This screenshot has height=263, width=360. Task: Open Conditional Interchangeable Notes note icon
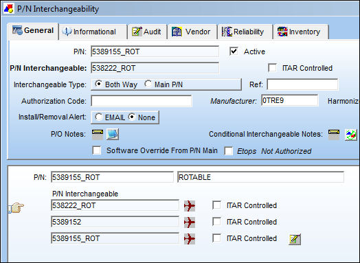click(334, 135)
